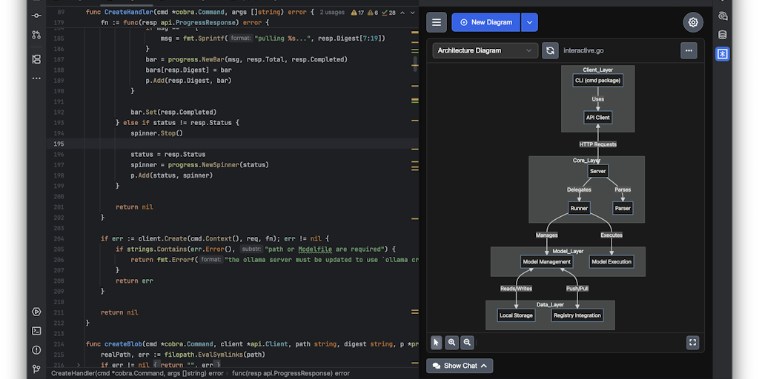Screen dimensions: 759x379
Task: Open the Database tool window
Action: pyautogui.click(x=723, y=35)
